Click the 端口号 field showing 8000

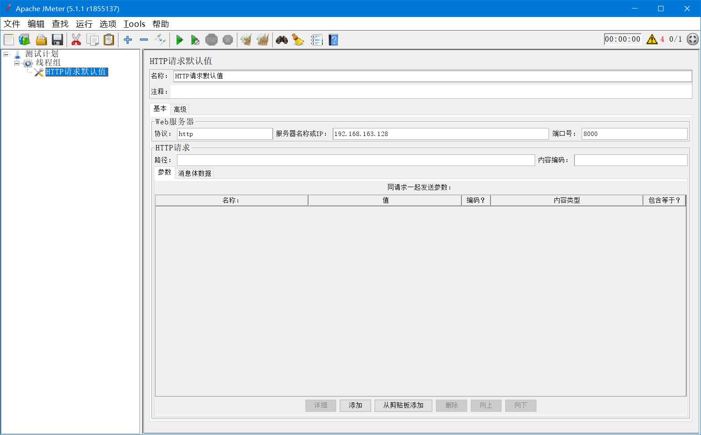pos(634,134)
